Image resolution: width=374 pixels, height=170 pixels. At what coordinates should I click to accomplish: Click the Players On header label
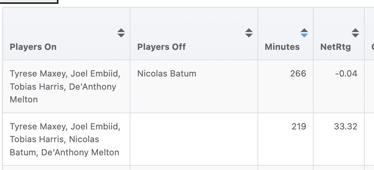[33, 47]
